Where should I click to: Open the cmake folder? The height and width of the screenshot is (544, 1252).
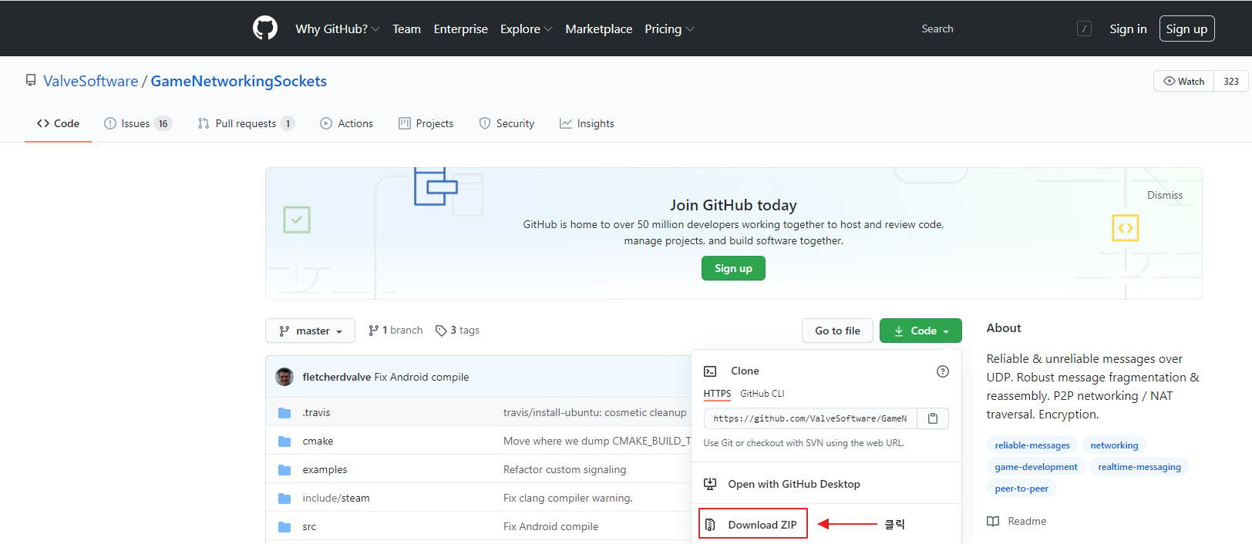pyautogui.click(x=318, y=441)
